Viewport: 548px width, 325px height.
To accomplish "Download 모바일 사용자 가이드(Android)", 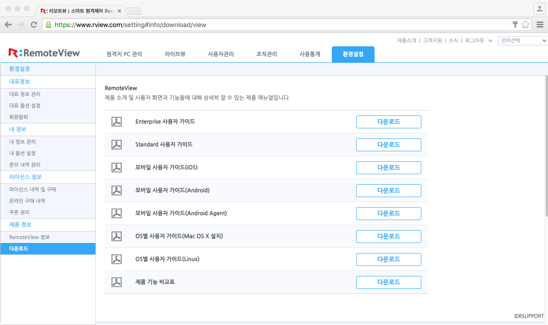I will [x=389, y=191].
